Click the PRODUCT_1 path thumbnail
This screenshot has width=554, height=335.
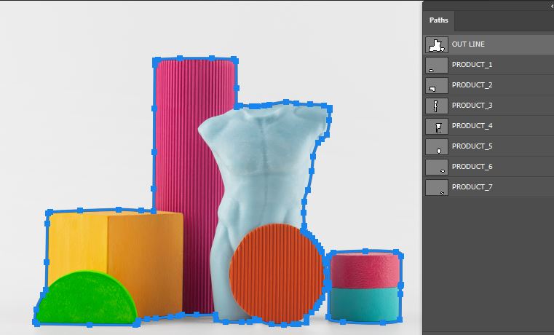pyautogui.click(x=437, y=66)
